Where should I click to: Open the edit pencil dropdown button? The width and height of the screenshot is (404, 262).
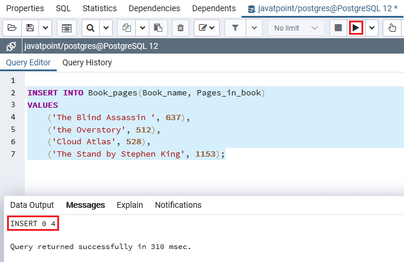click(207, 28)
